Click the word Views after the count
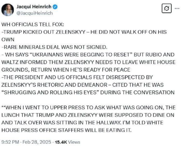Image resolution: width=181 pixels, height=146 pixels. 75,142
